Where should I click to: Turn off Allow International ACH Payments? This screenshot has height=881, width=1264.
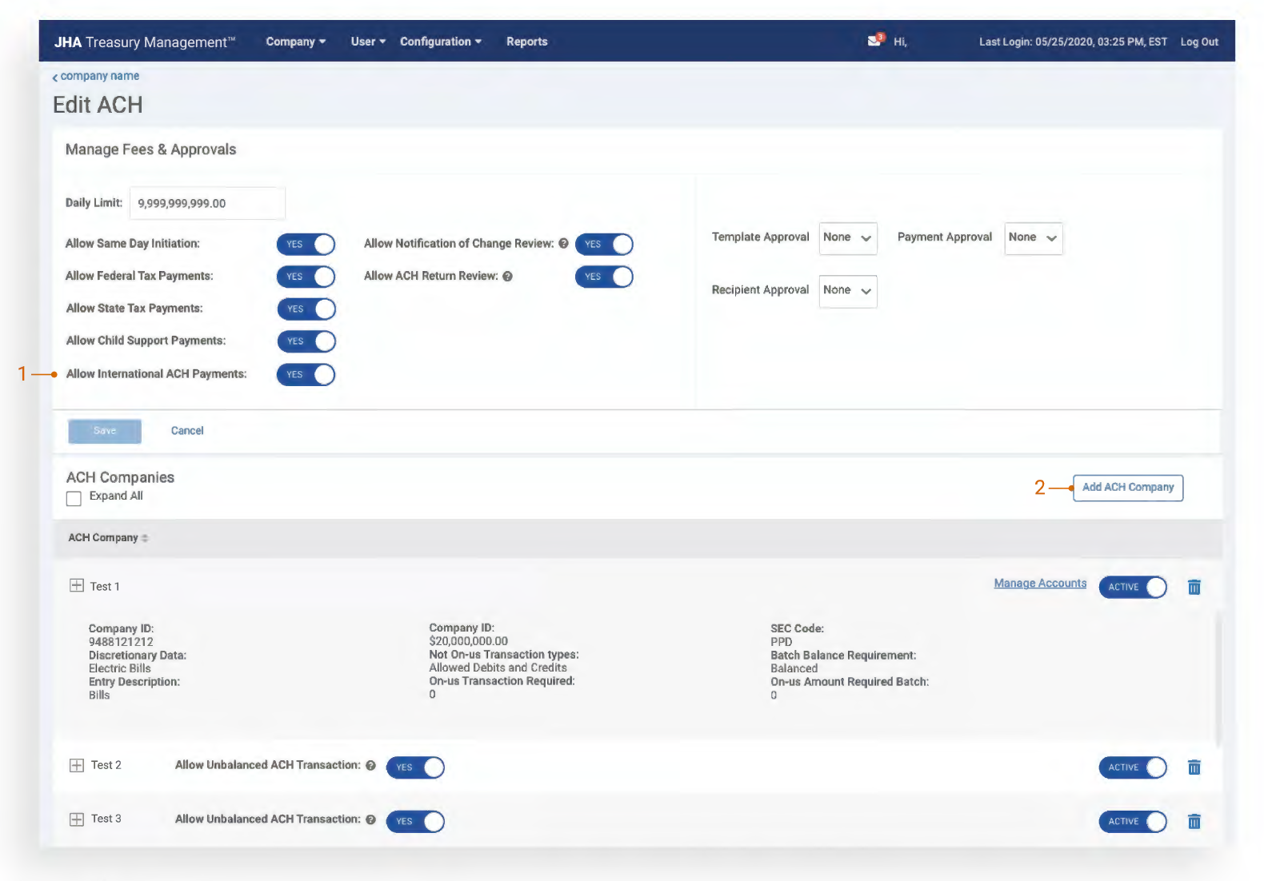coord(306,375)
